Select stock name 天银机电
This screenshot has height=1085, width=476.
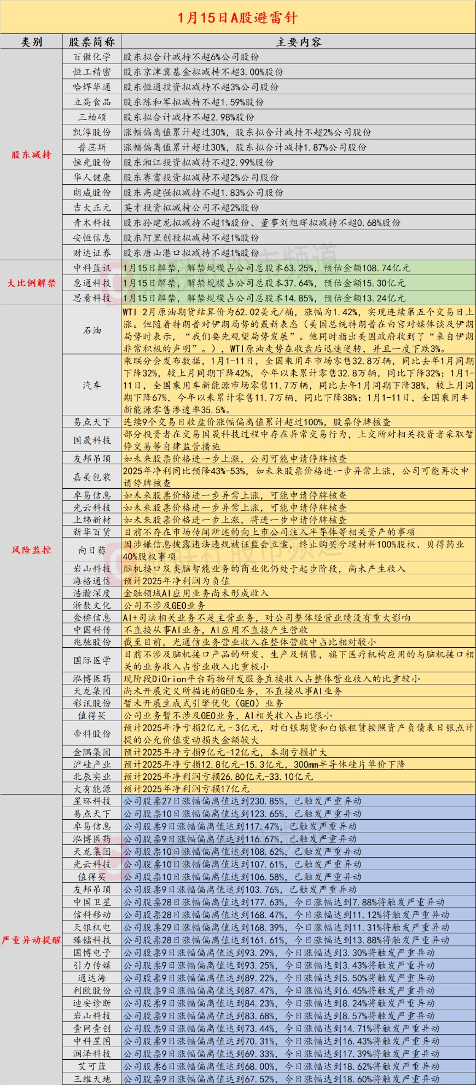pyautogui.click(x=92, y=927)
